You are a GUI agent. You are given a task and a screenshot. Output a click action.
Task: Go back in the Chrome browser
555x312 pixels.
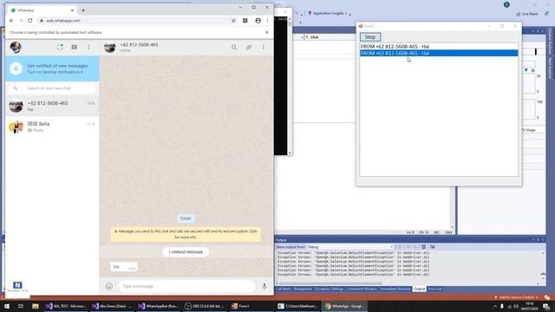coord(11,21)
